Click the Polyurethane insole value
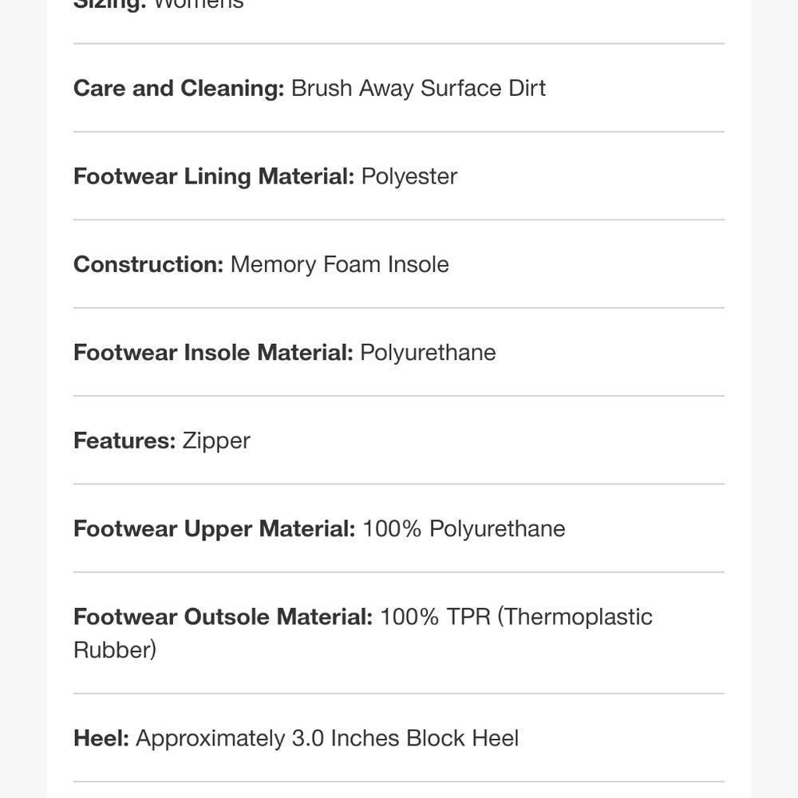Screen dimensions: 798x798 pos(428,353)
